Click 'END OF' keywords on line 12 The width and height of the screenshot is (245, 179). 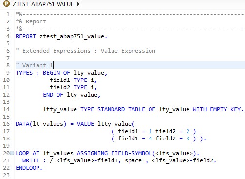pyautogui.click(x=53, y=95)
